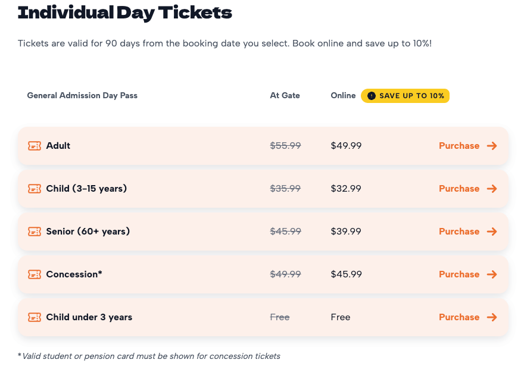
Task: Purchase a Senior (60+ years) ticket
Action: [x=459, y=232]
